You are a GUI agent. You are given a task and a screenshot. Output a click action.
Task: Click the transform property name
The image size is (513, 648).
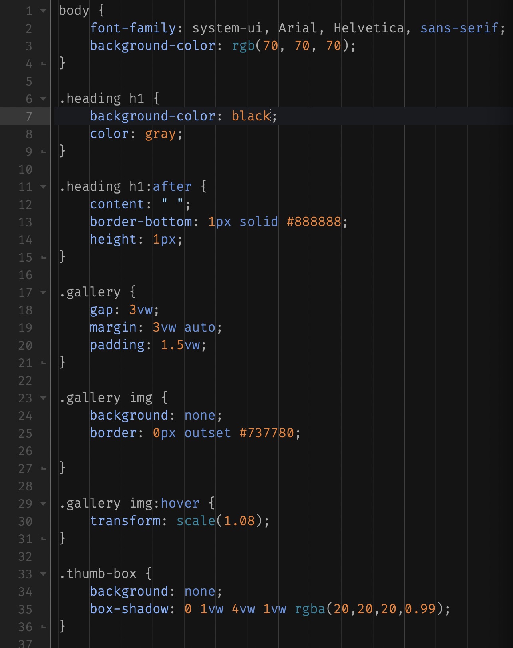(x=125, y=521)
